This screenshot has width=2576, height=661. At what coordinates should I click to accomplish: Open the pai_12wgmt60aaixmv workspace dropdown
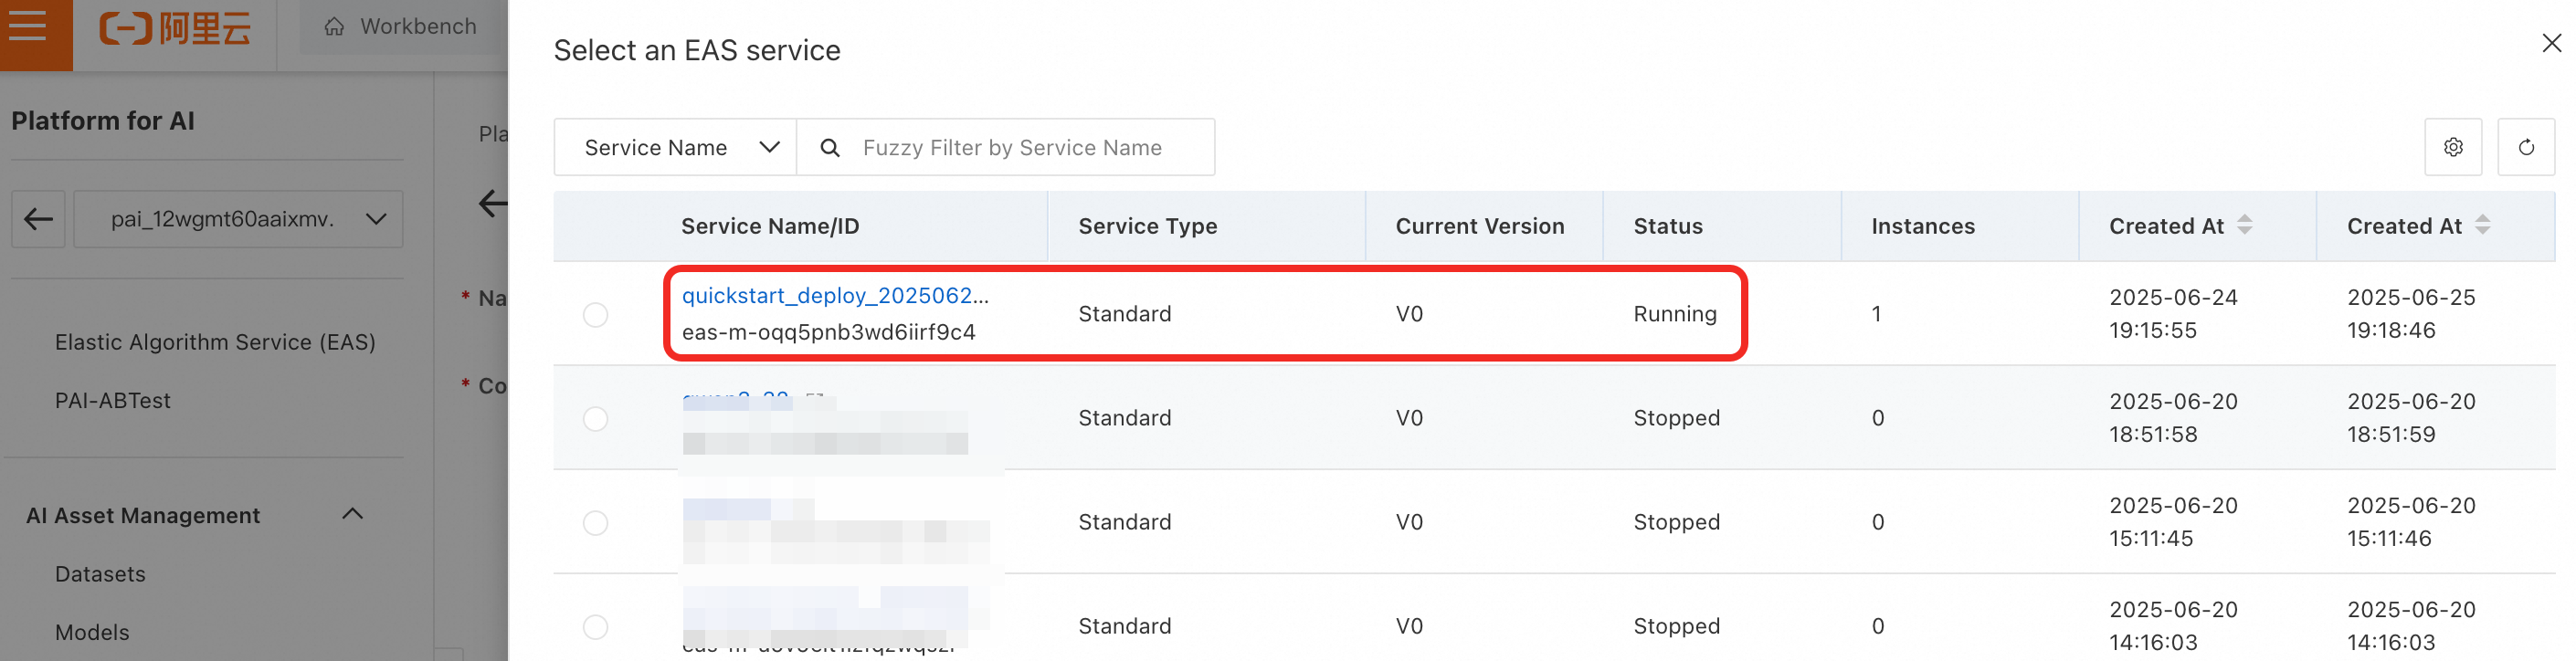pos(239,219)
